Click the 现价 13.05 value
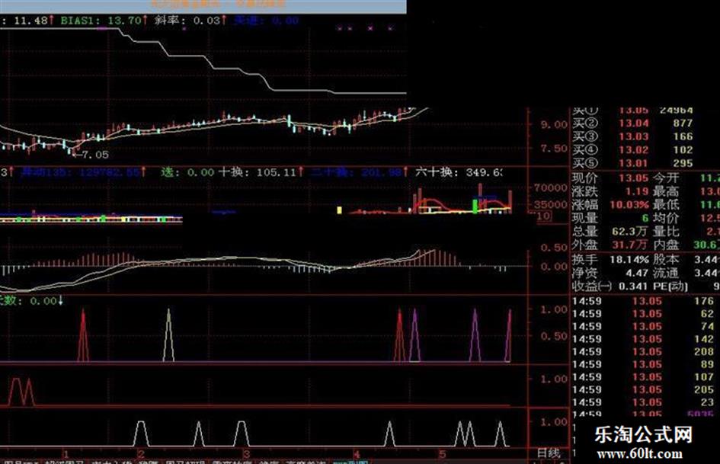 (x=634, y=178)
